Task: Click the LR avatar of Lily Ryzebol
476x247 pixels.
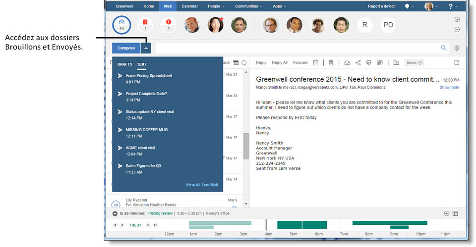Action: point(116,204)
